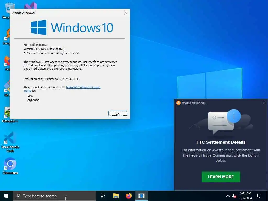This screenshot has height=201, width=268.
Task: Click the "org name" organization text
Action: pos(33,100)
